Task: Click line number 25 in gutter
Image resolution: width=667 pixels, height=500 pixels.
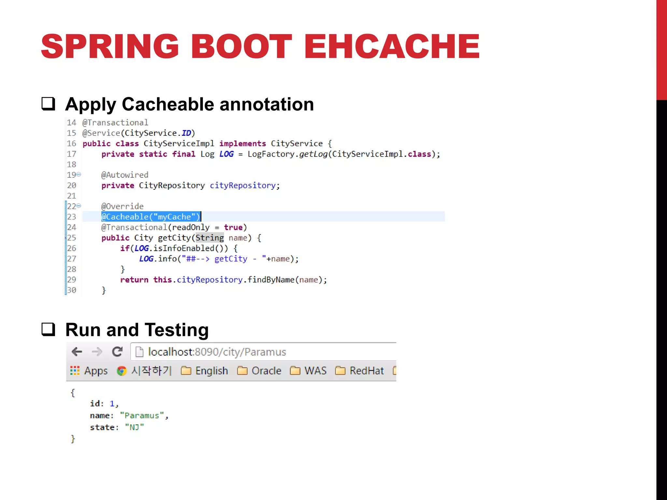Action: tap(72, 238)
